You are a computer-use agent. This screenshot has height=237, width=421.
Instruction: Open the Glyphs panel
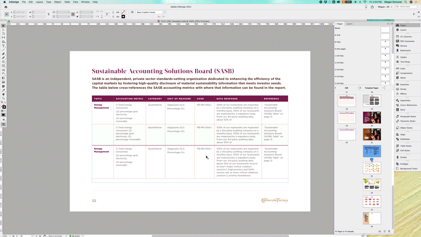point(403,57)
